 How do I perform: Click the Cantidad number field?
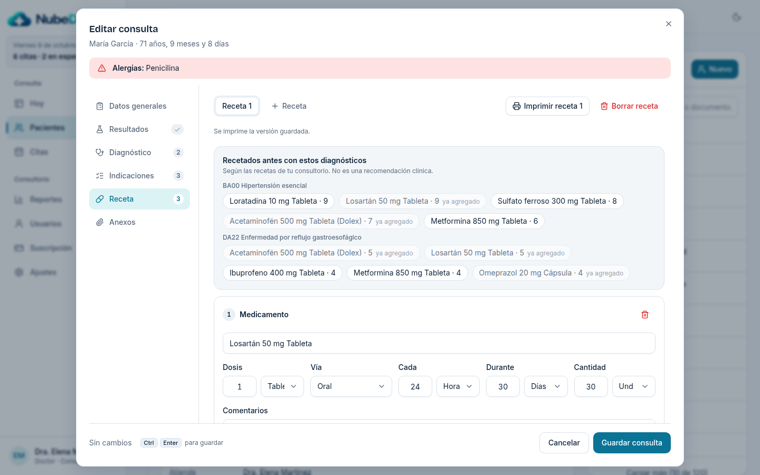591,386
